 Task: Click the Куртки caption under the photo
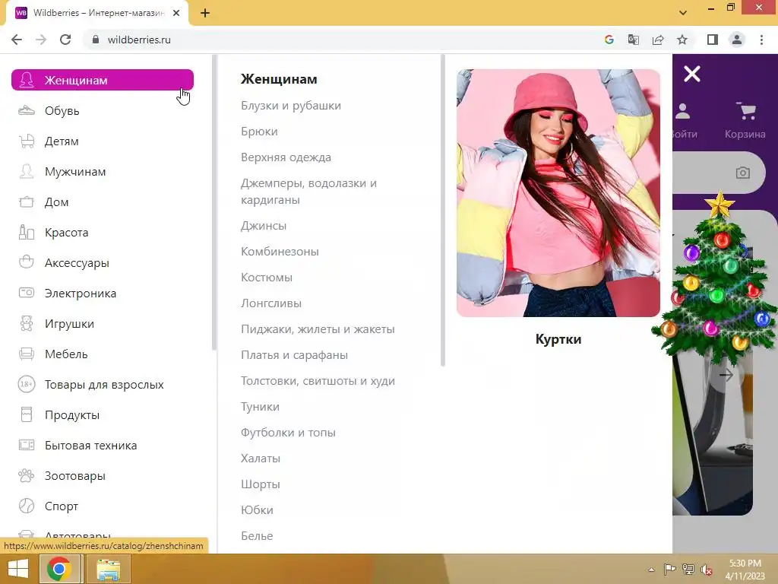point(558,339)
